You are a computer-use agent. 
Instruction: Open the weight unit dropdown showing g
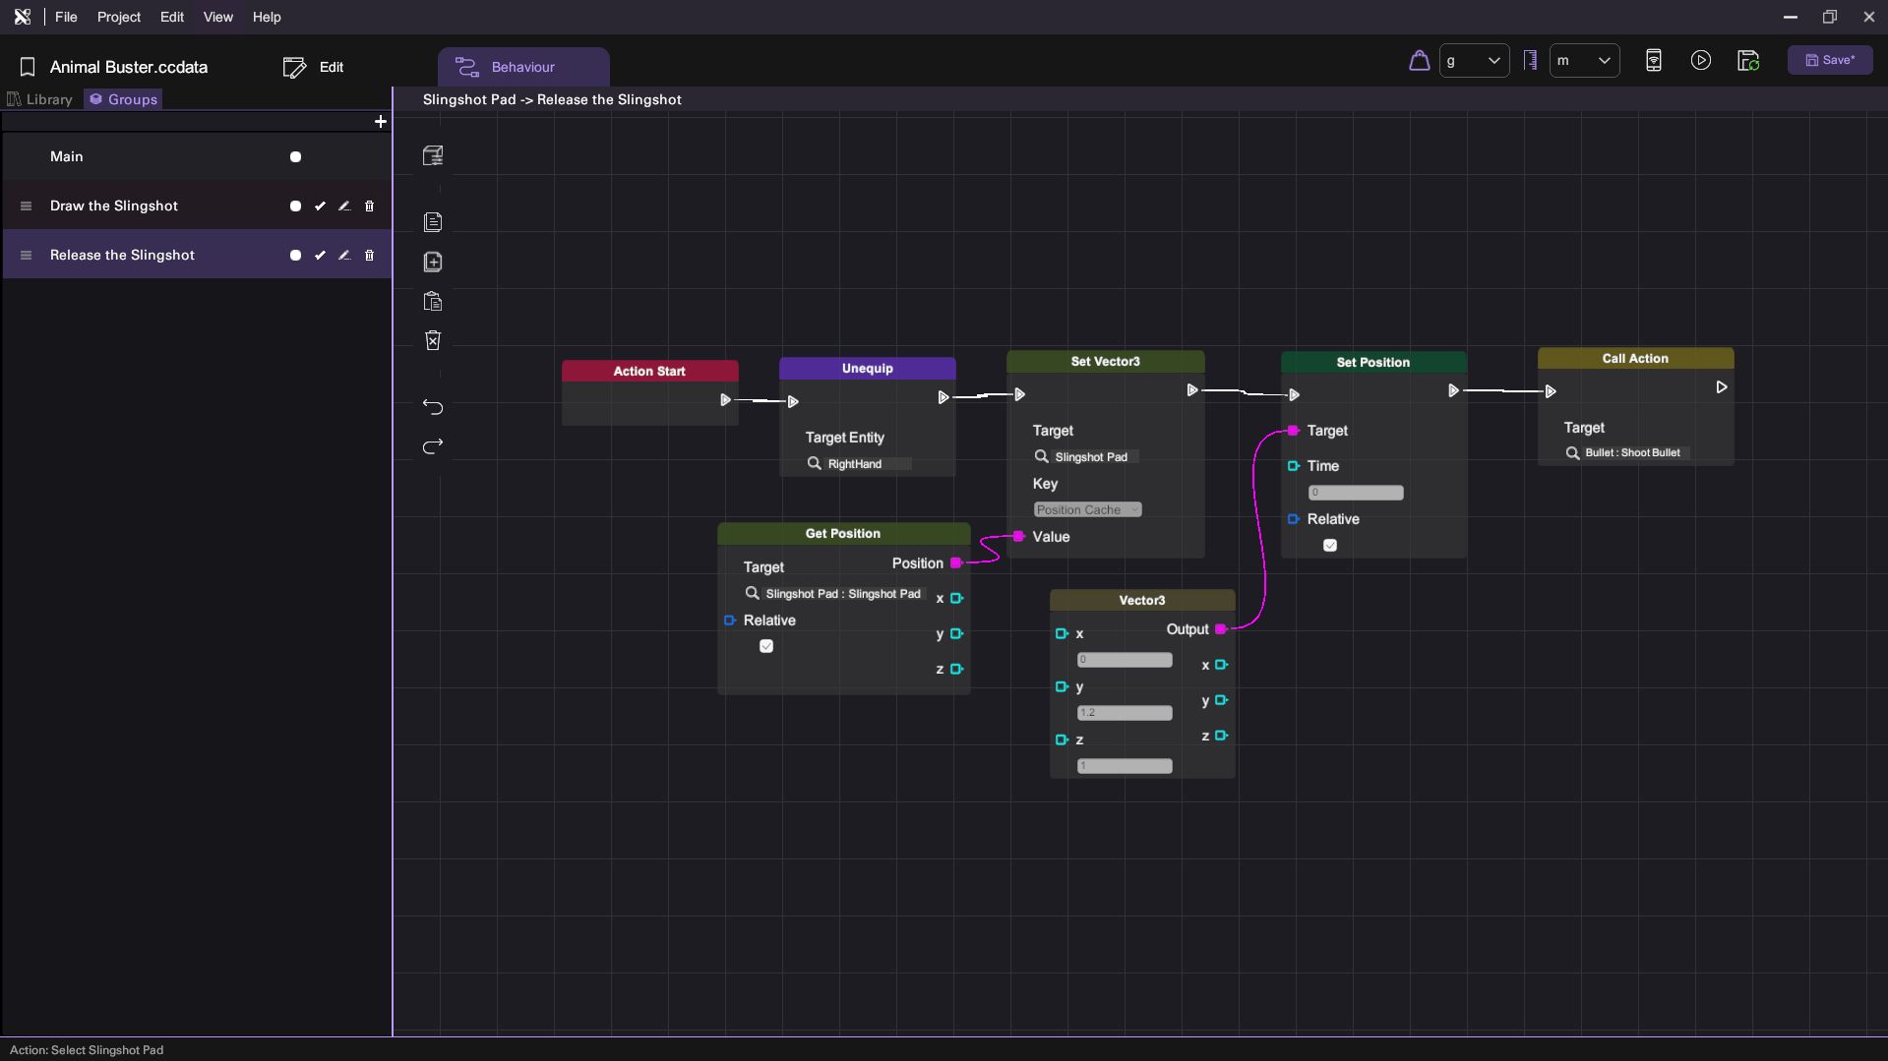pos(1474,61)
